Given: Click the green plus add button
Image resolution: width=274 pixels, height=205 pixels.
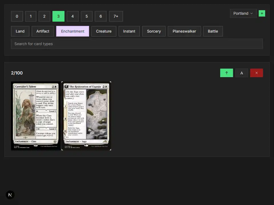Looking at the screenshot, I should coord(262,13).
